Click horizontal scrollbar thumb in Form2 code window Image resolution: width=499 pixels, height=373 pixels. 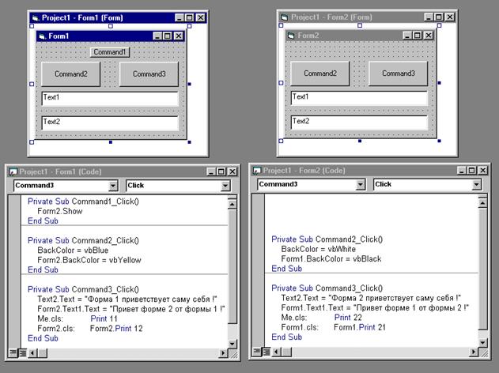tap(286, 352)
